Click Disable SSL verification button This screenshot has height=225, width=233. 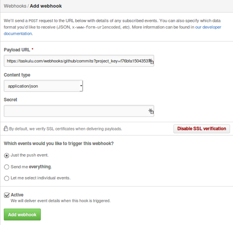201,129
